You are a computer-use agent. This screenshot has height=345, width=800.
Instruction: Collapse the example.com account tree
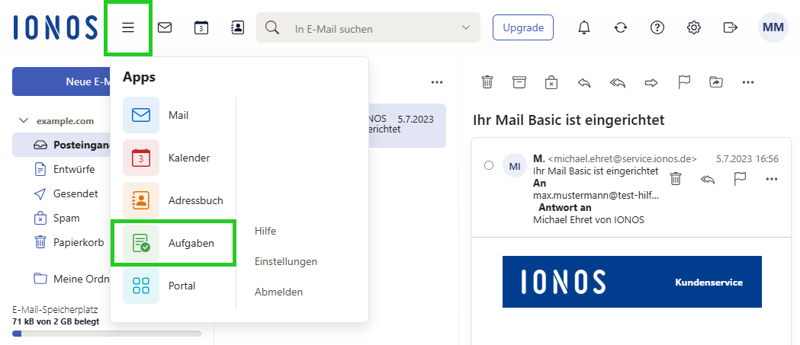pos(24,120)
